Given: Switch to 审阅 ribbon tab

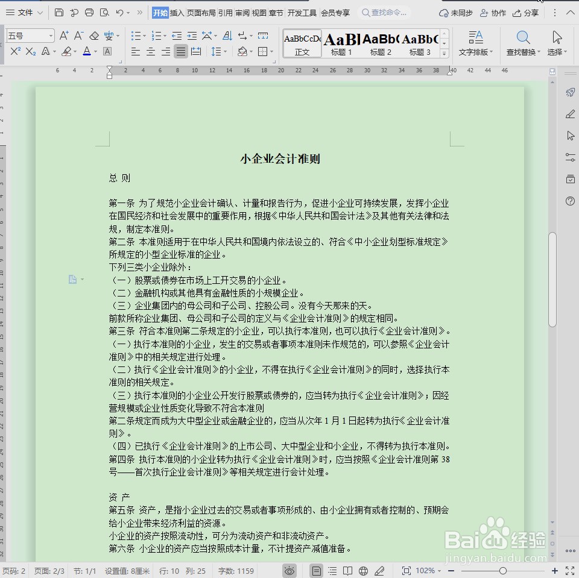Looking at the screenshot, I should [x=242, y=13].
